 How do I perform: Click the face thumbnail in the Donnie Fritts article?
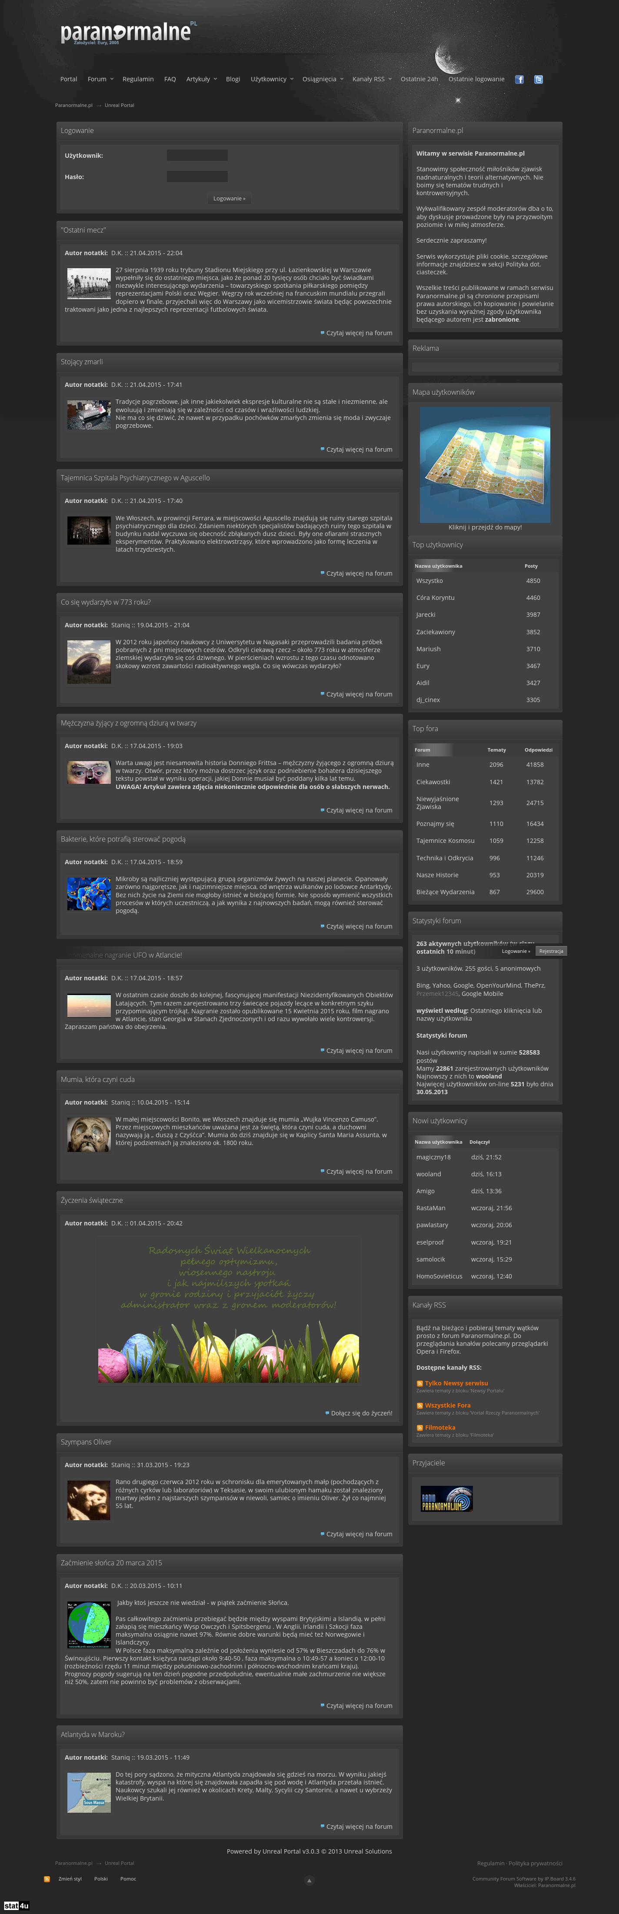coord(89,773)
